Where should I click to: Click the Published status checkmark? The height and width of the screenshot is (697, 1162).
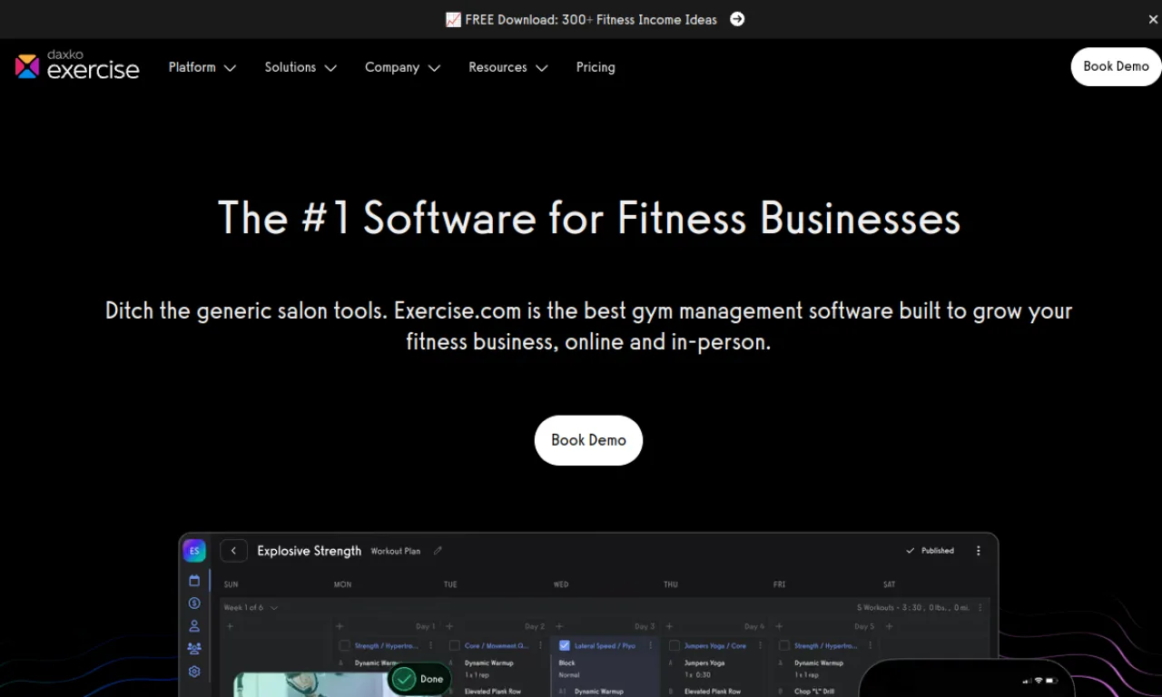click(x=911, y=551)
